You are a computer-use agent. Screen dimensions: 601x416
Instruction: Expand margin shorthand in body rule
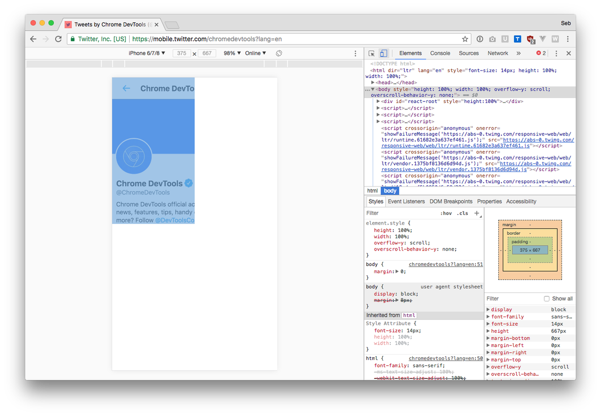[x=398, y=271]
